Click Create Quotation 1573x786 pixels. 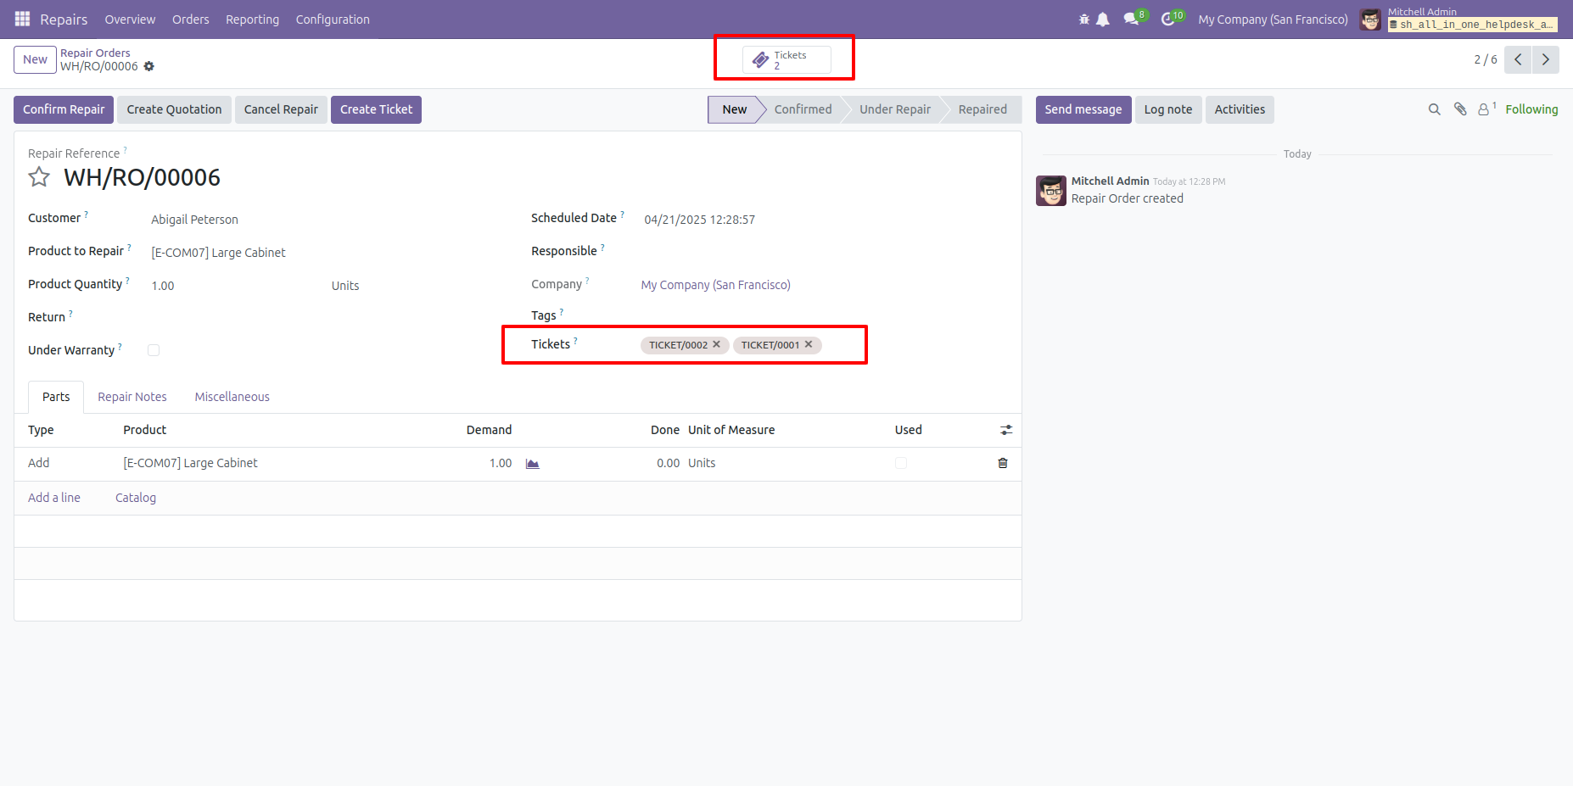(x=174, y=109)
